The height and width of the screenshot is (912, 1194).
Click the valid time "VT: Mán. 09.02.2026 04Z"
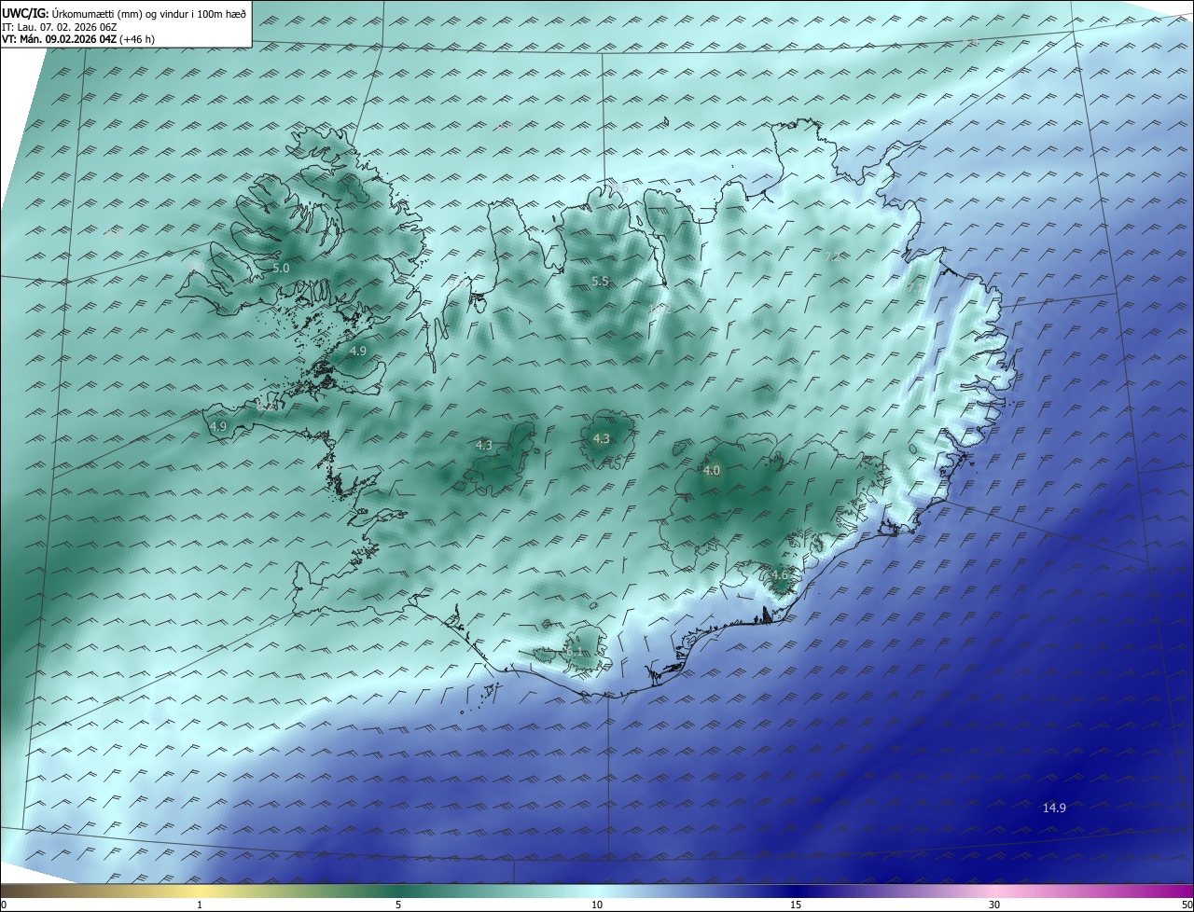point(59,39)
